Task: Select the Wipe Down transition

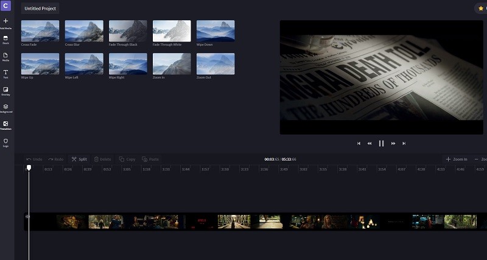Action: coord(215,31)
